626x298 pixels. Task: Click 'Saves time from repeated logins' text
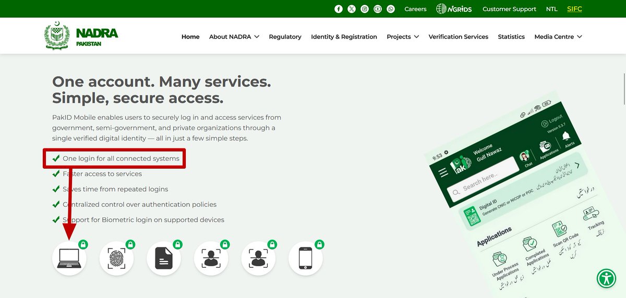tap(115, 189)
